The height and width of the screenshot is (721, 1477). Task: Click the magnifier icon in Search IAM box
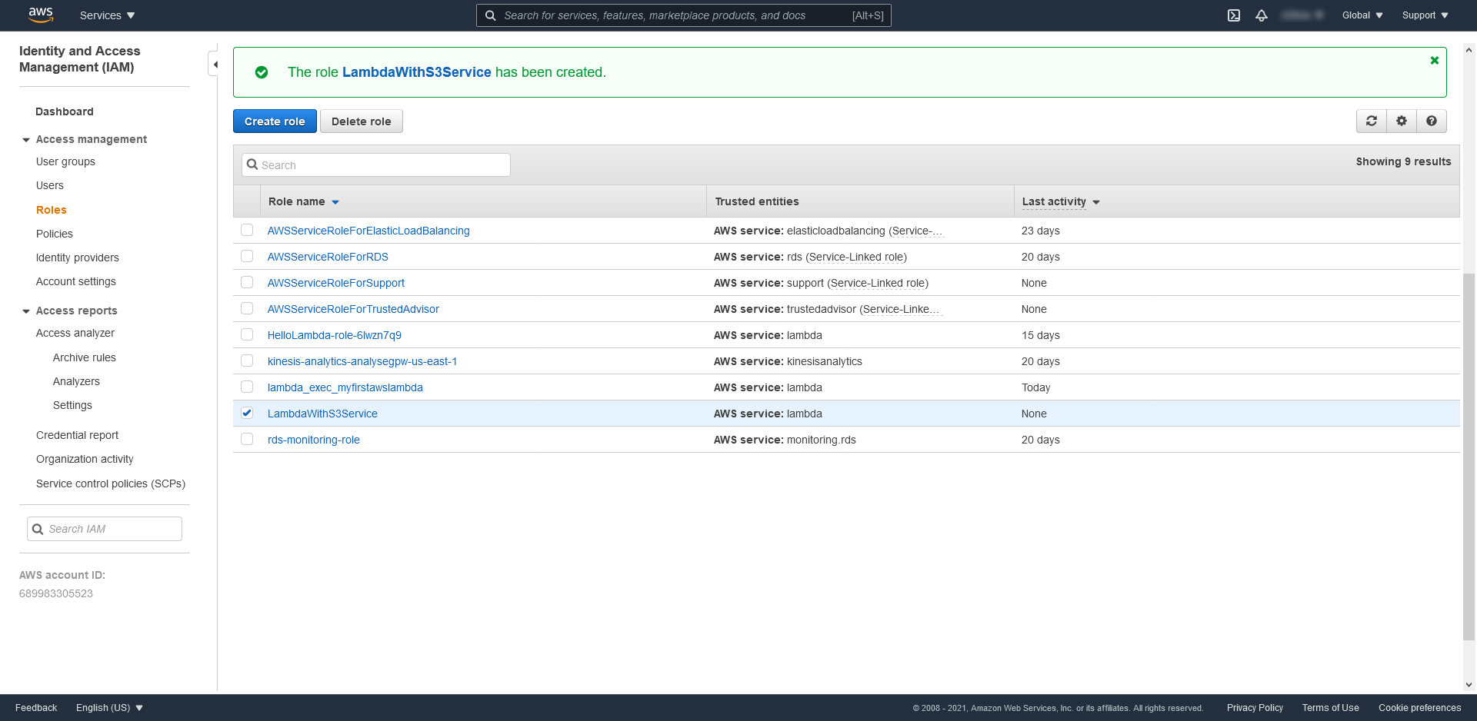[x=38, y=529]
